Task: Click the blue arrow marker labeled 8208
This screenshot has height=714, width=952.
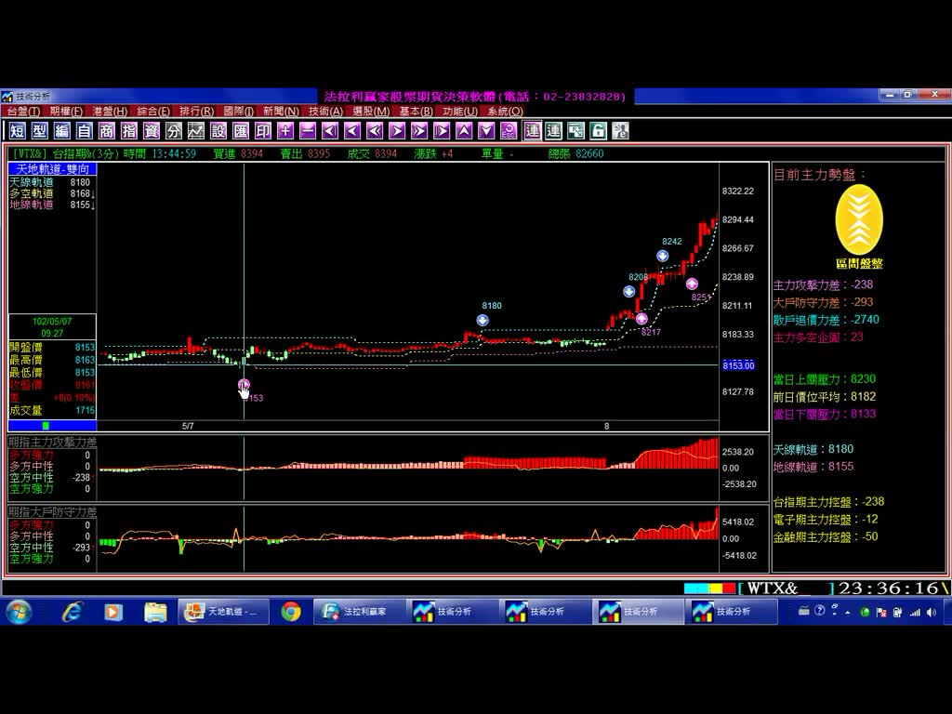Action: point(629,291)
